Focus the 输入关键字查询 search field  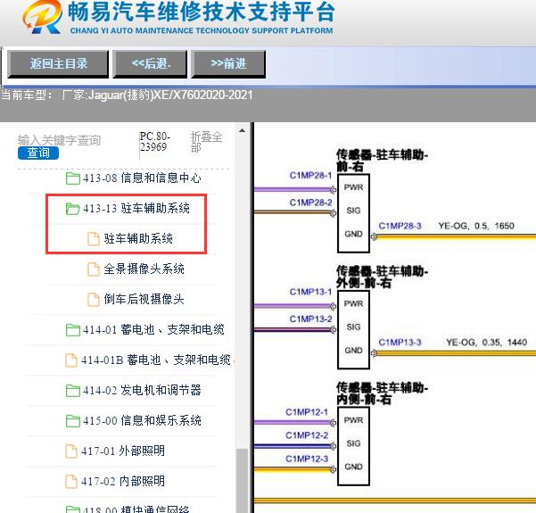59,140
